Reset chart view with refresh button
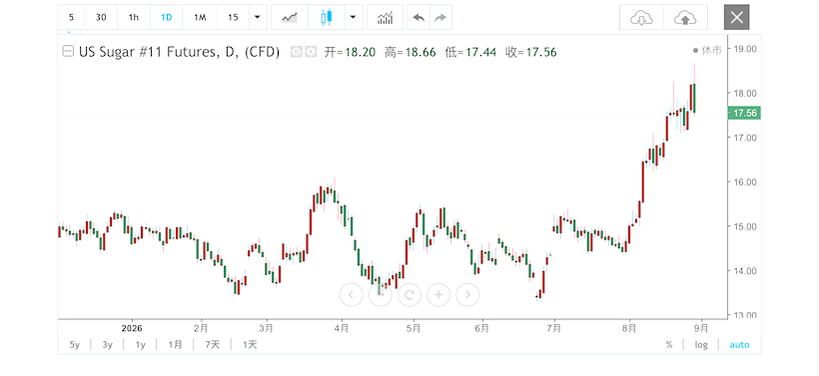The image size is (819, 376). pyautogui.click(x=409, y=295)
